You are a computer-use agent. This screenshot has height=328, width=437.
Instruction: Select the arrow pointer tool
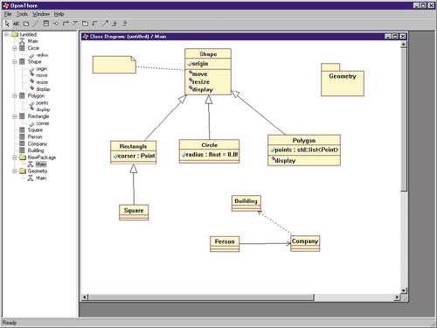click(7, 24)
